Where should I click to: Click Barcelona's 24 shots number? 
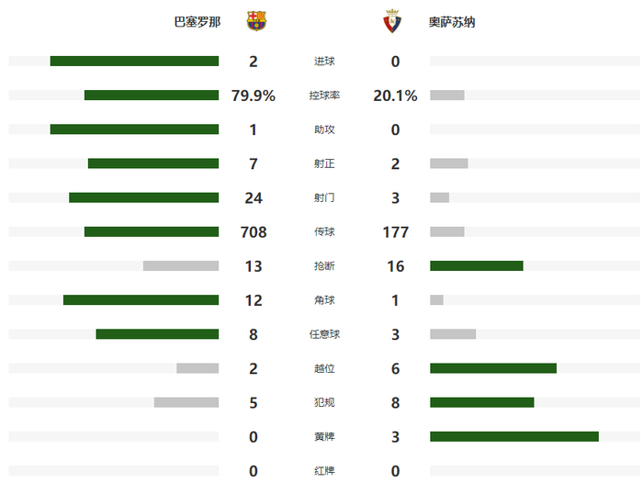pyautogui.click(x=254, y=198)
